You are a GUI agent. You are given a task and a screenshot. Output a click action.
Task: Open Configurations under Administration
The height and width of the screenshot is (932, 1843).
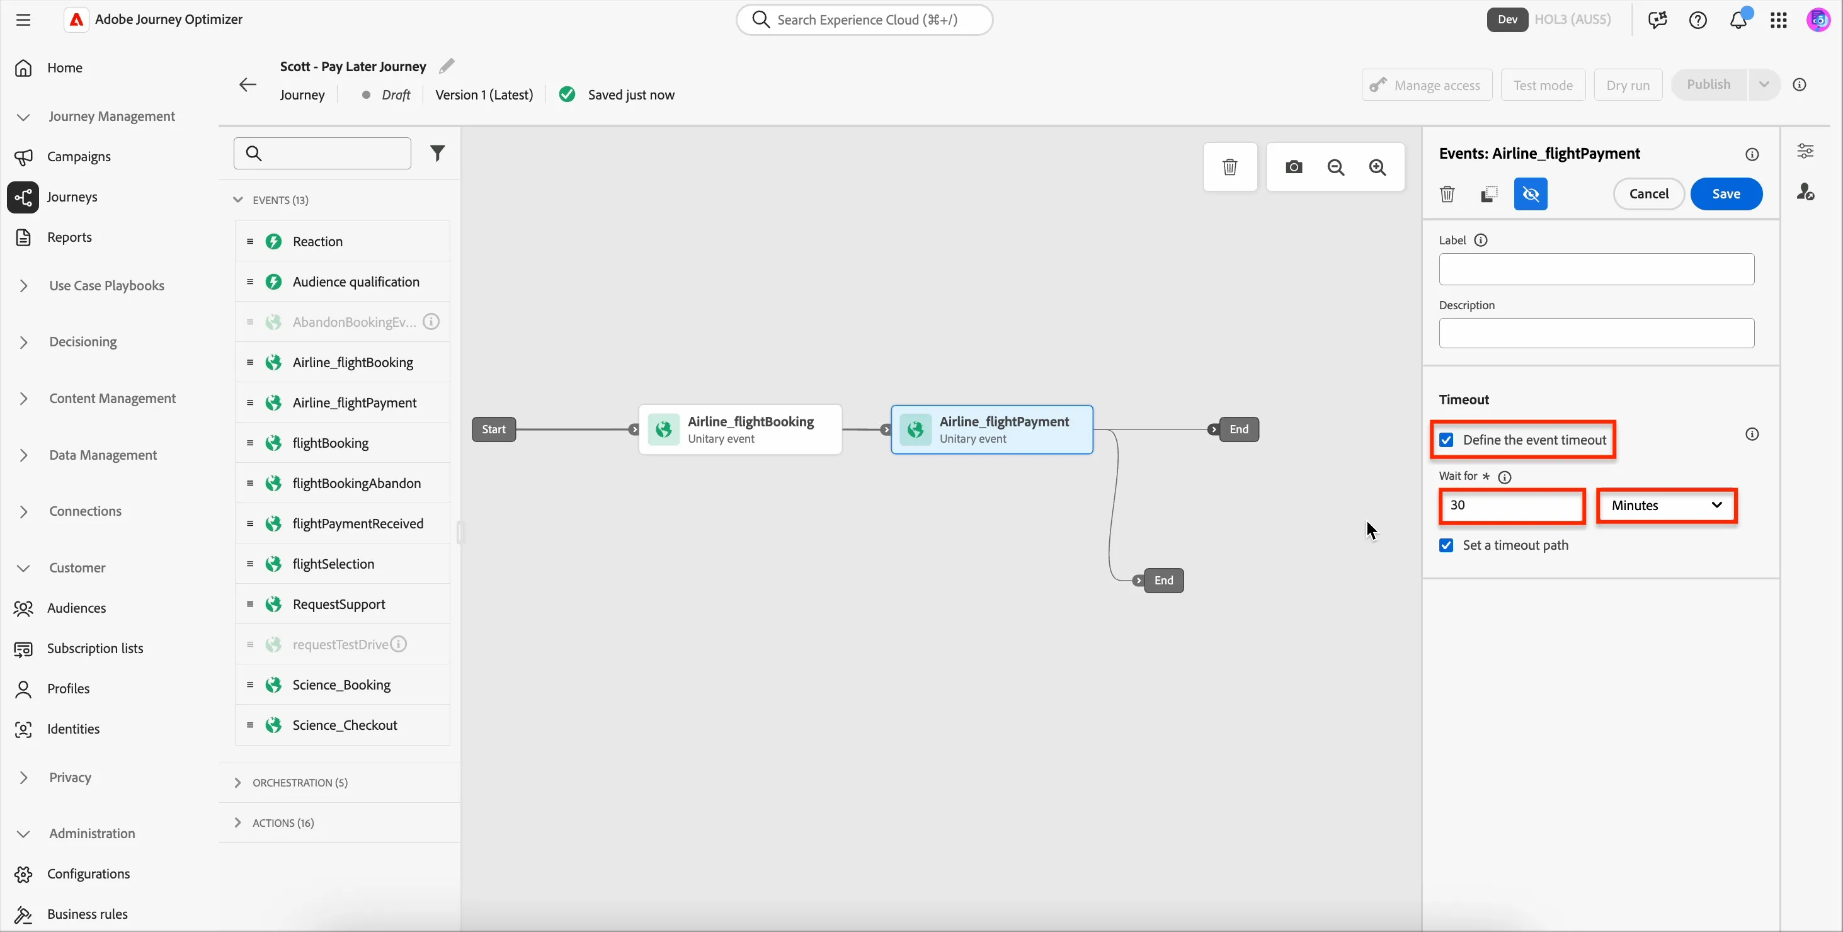click(x=89, y=874)
